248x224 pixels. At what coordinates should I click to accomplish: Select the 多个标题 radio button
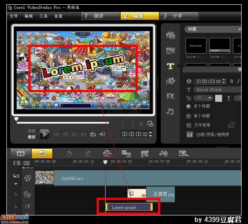tap(189, 106)
